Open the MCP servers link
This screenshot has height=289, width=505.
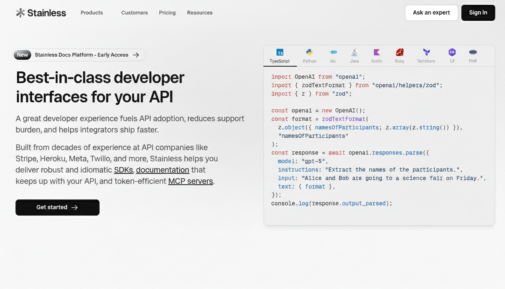[191, 181]
